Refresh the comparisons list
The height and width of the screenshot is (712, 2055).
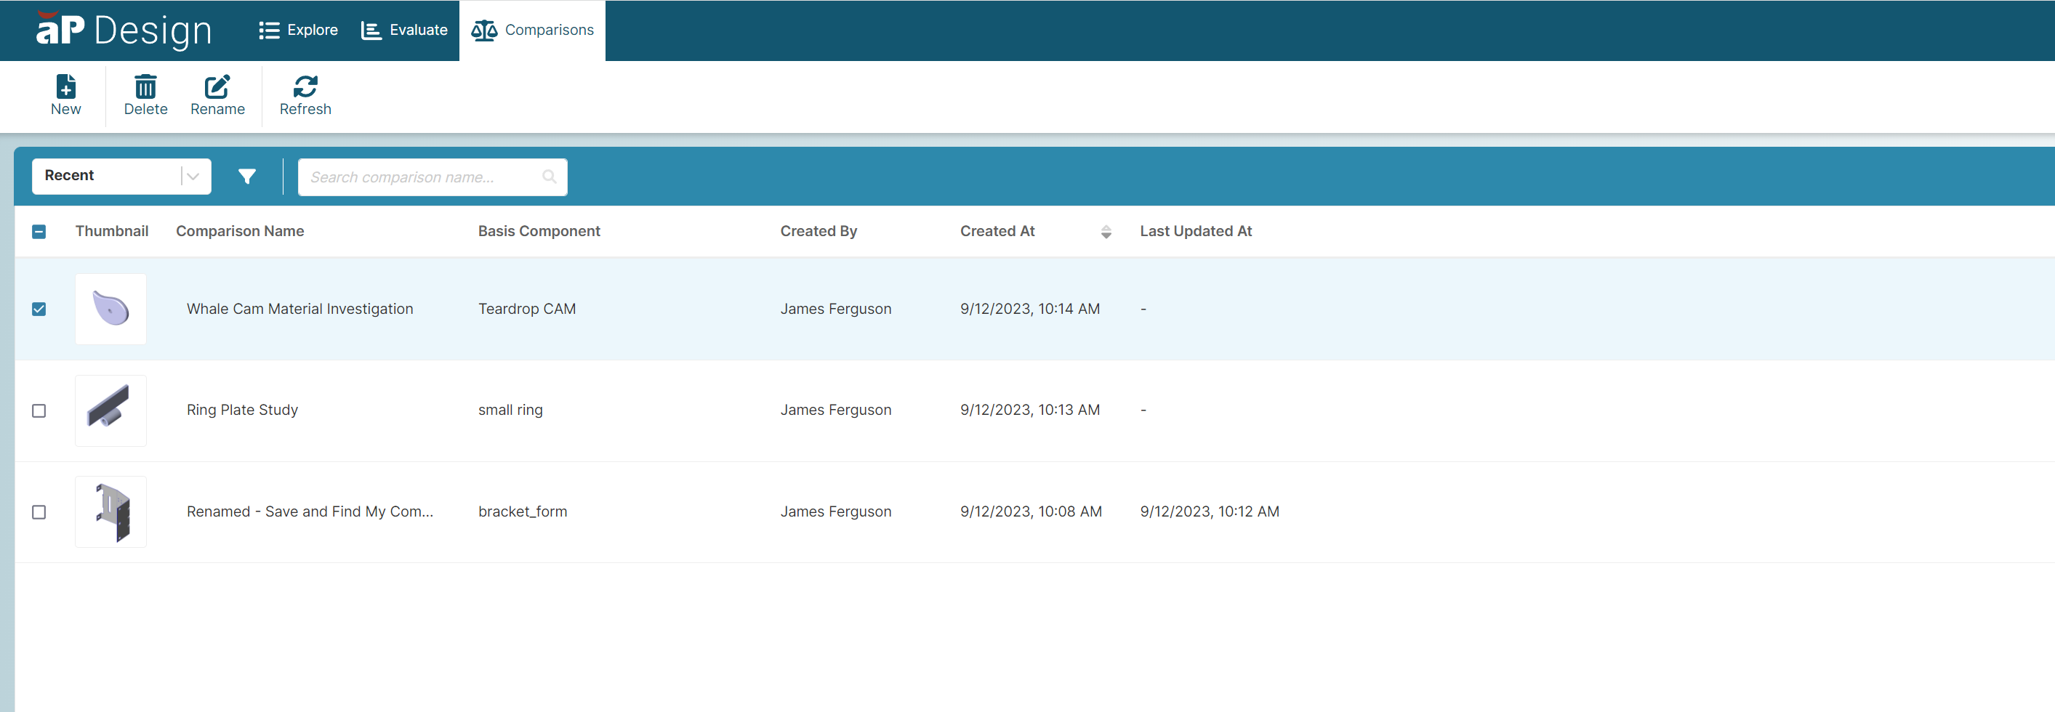(x=305, y=95)
